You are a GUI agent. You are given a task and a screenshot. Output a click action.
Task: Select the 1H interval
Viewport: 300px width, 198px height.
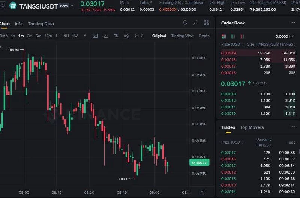(x=58, y=36)
